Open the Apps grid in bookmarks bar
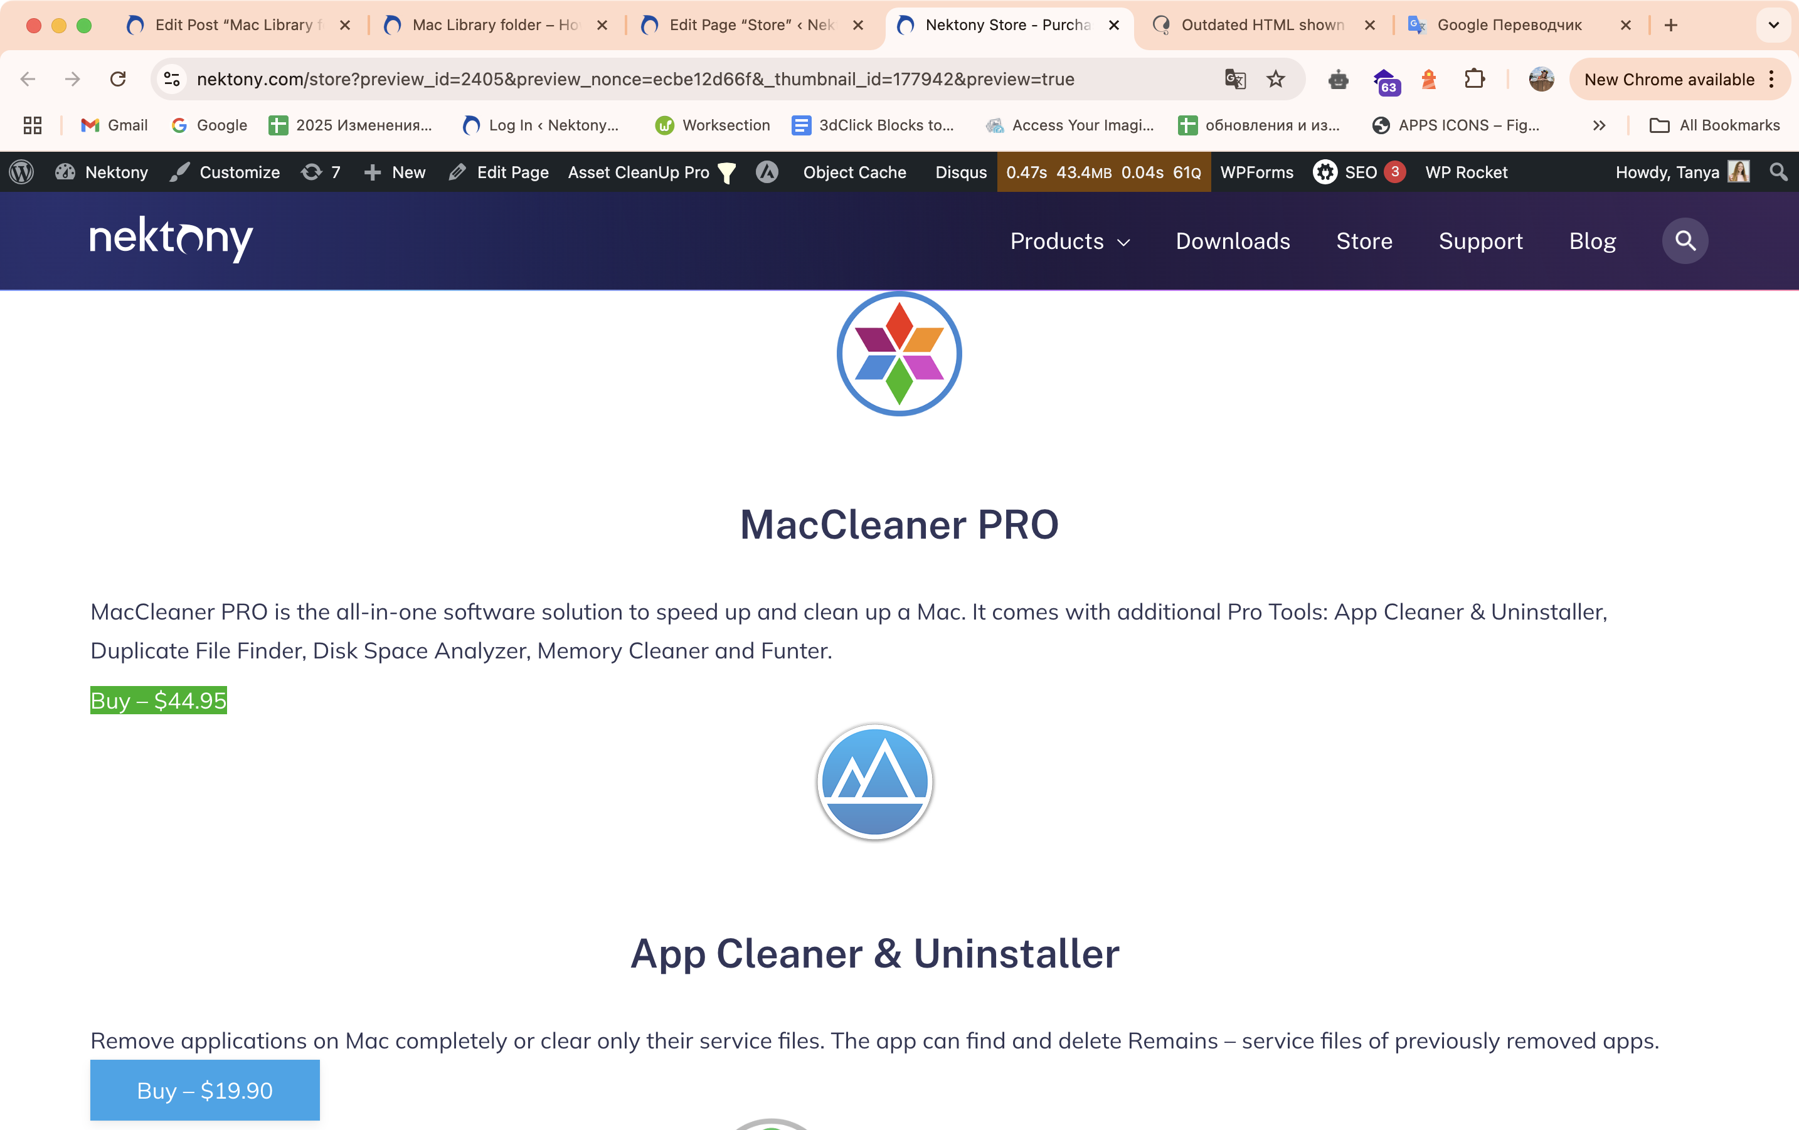Viewport: 1799px width, 1130px height. (32, 125)
